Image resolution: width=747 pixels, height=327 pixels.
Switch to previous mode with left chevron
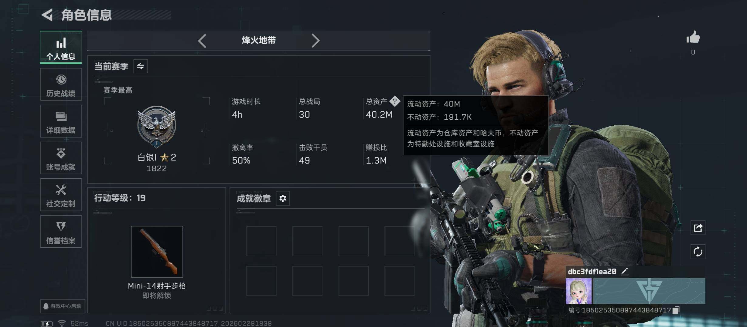(x=202, y=41)
